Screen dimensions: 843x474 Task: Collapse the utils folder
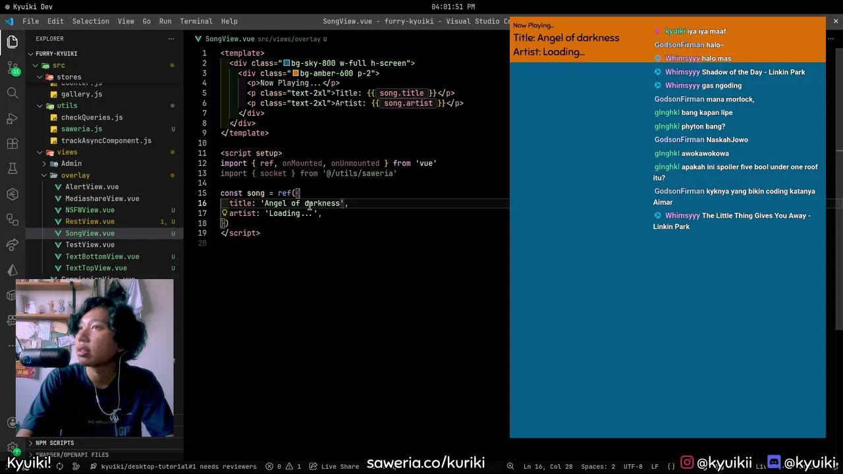click(40, 105)
